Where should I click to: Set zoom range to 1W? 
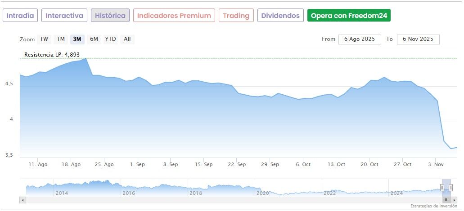44,39
